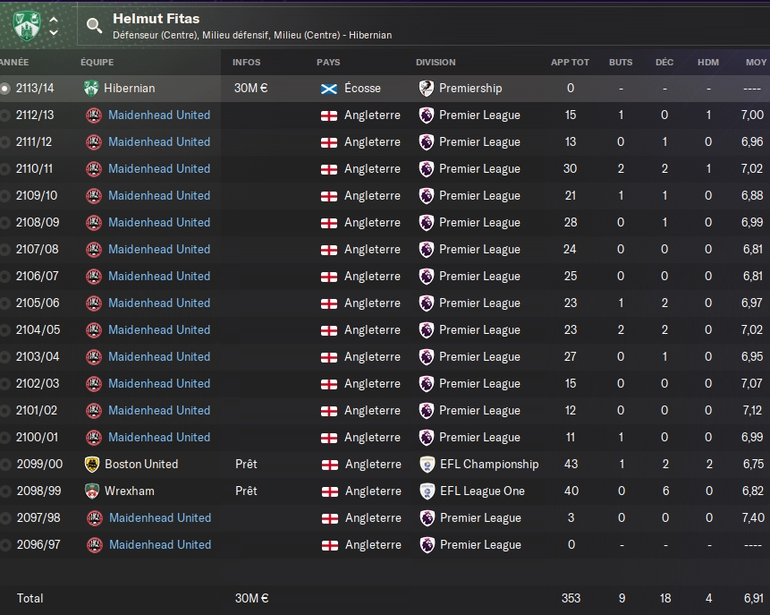This screenshot has height=615, width=770.
Task: Sort by the MOY column header
Action: click(756, 62)
